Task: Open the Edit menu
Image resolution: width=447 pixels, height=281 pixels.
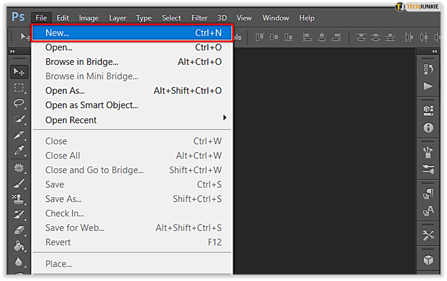Action: pos(63,18)
